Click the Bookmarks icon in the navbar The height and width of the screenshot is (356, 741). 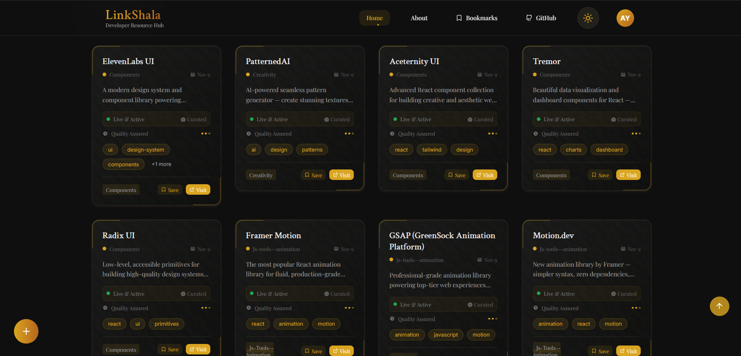click(x=459, y=18)
